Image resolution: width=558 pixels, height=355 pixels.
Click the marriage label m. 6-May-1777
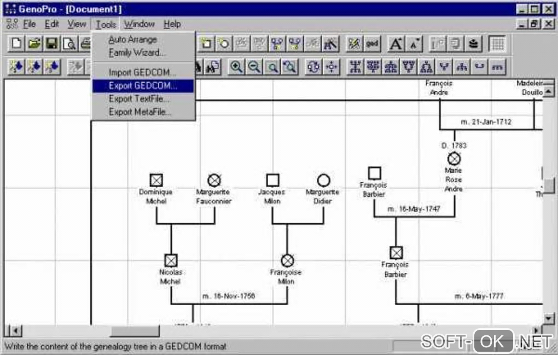pos(479,296)
